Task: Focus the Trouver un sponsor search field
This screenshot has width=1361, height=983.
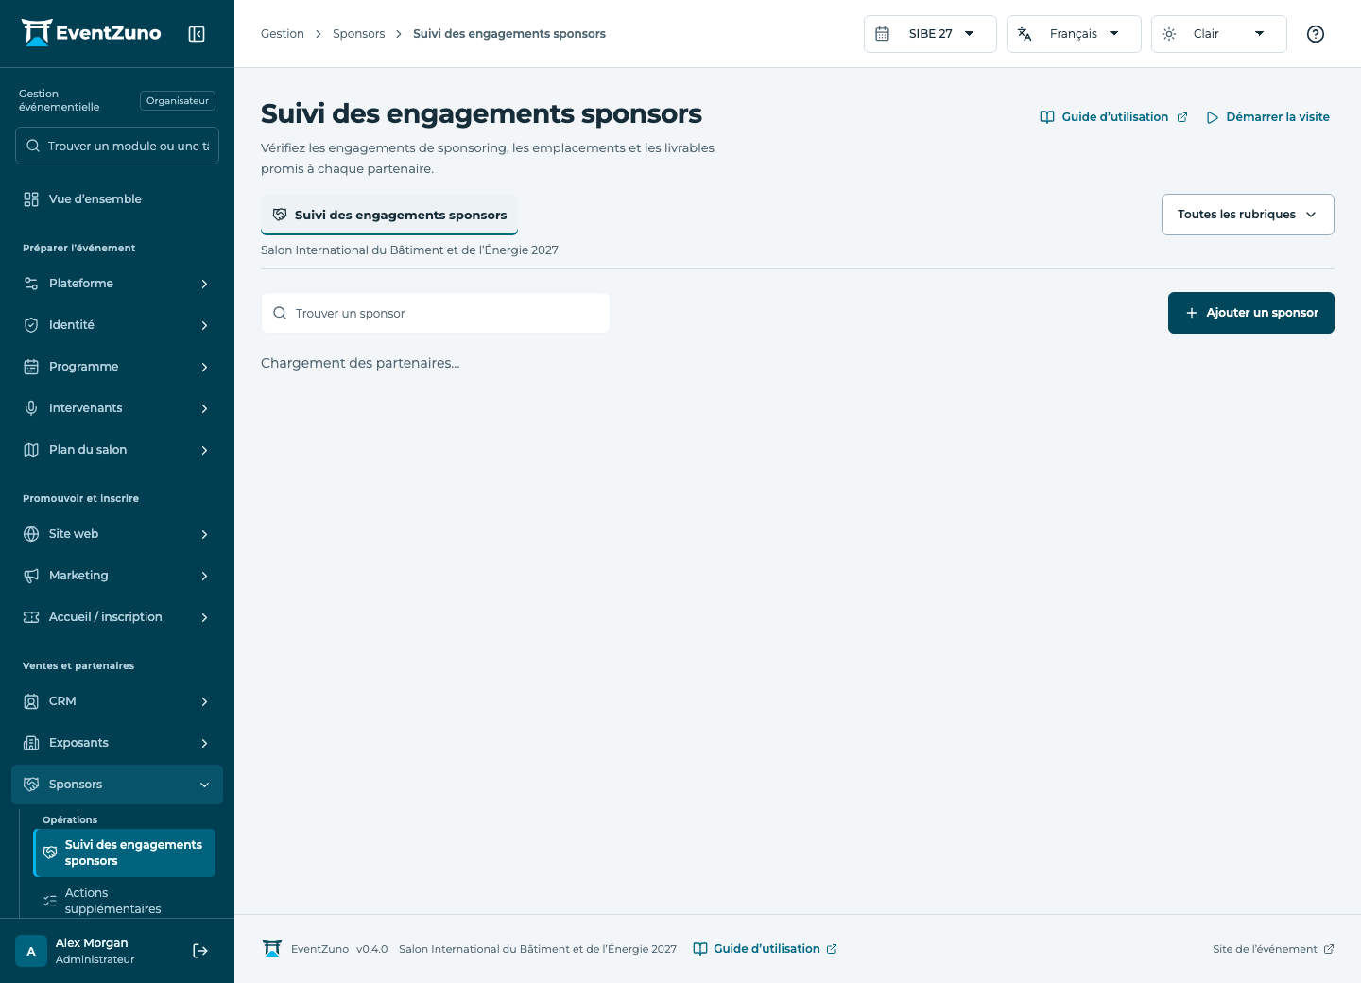Action: click(x=436, y=313)
